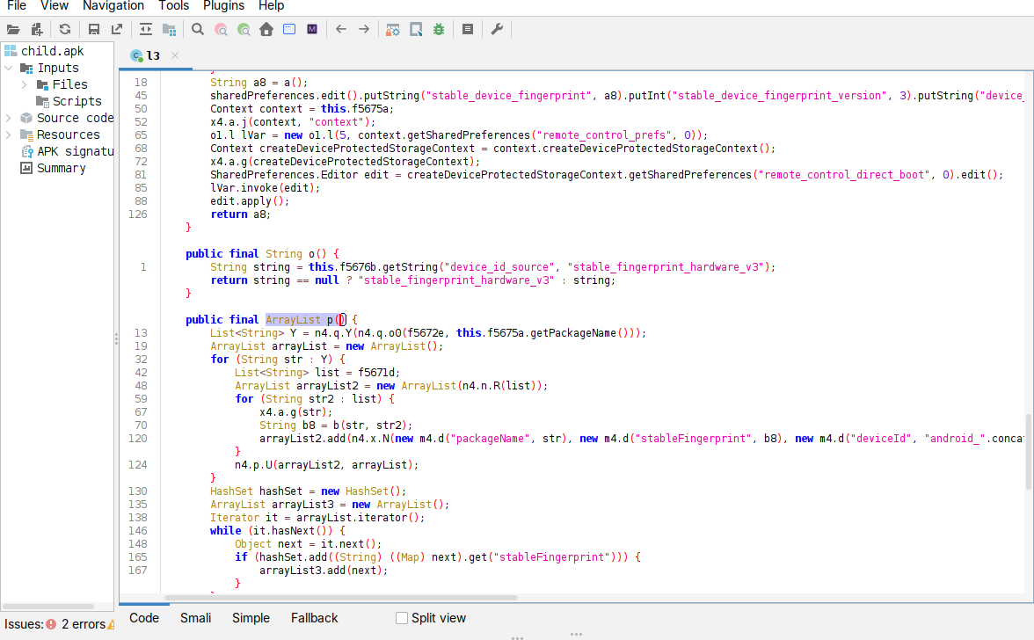Switch to the Smali view tab
This screenshot has height=640, width=1034.
pos(196,618)
